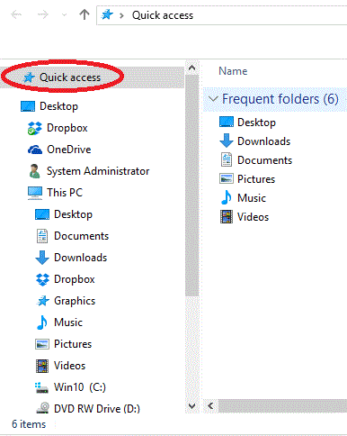Click navigation pane scroll down arrow
The width and height of the screenshot is (347, 436).
[192, 406]
